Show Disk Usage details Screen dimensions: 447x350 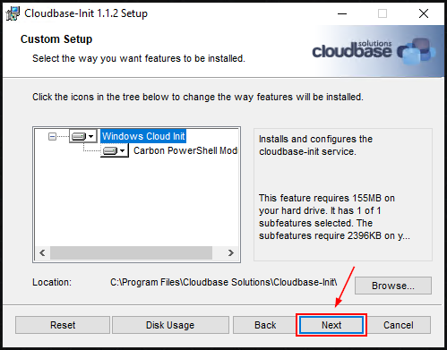(170, 325)
